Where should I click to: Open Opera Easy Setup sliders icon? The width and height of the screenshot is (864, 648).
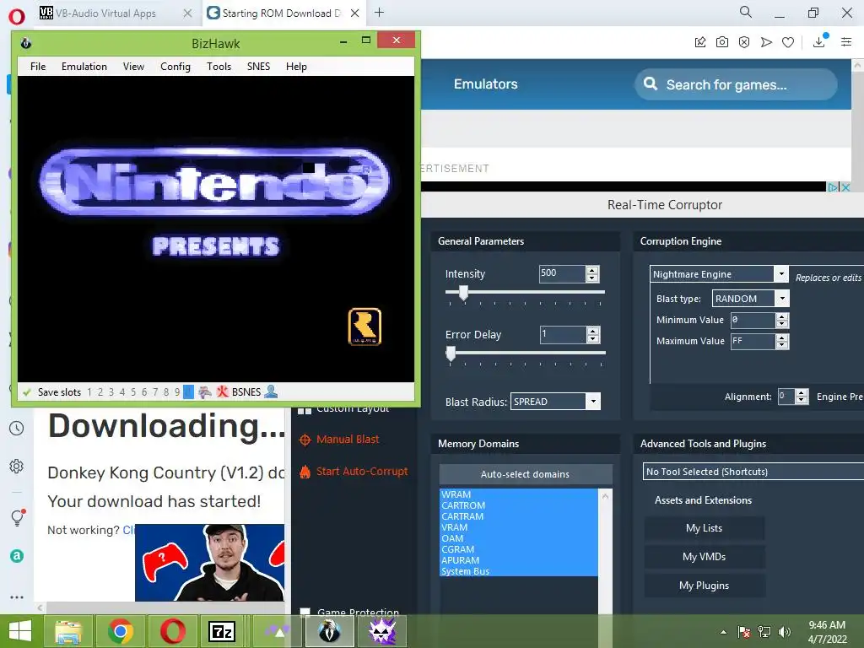click(x=846, y=42)
